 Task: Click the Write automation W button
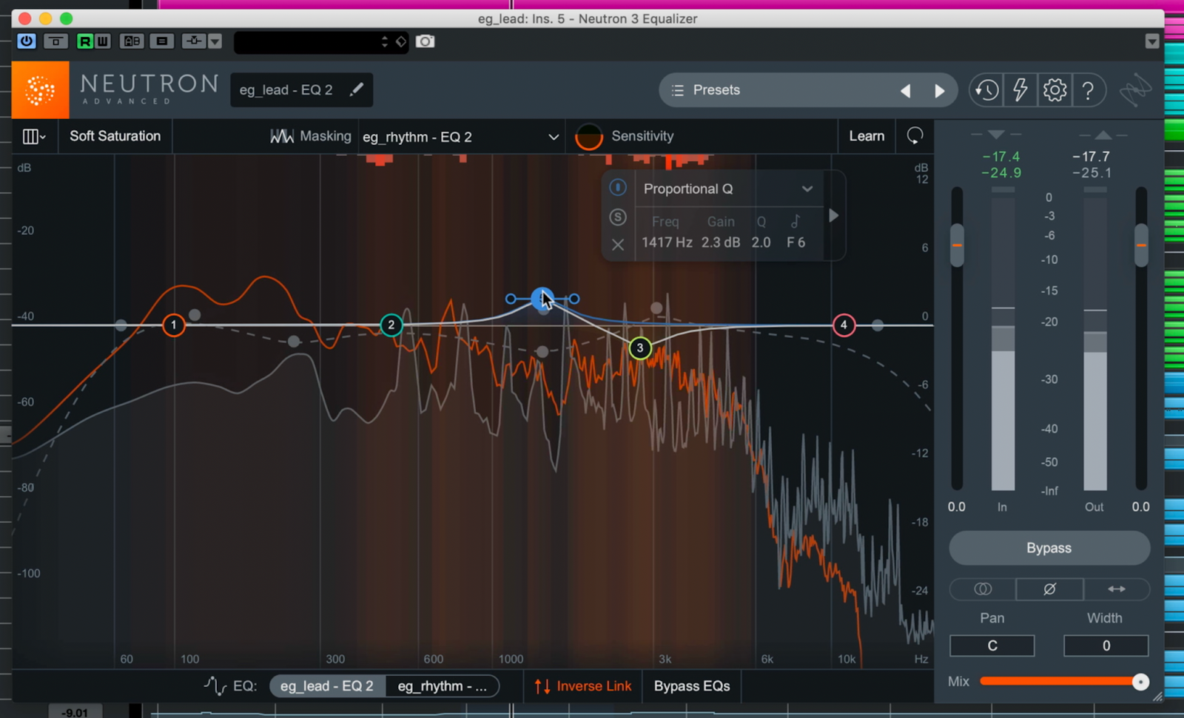tap(103, 41)
